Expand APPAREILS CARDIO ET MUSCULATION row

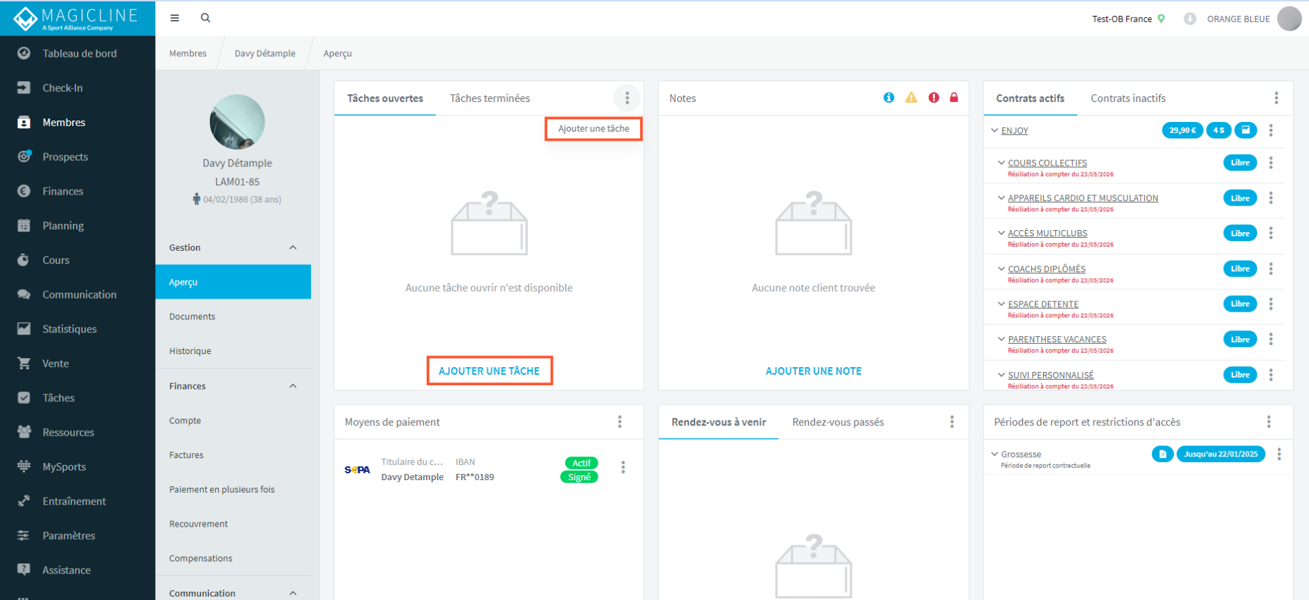coord(1001,198)
